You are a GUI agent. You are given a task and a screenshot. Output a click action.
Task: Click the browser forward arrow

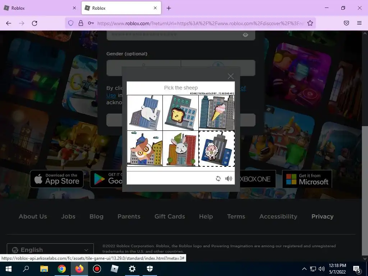[22, 23]
